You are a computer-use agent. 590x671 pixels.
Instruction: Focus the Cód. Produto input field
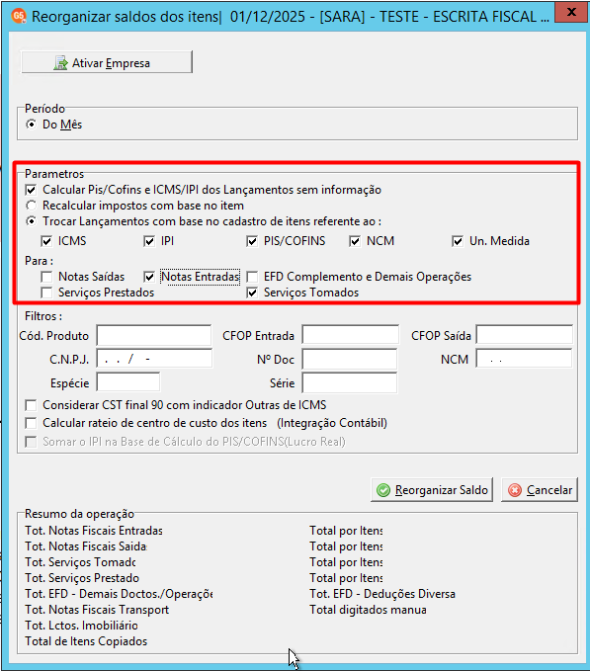point(154,335)
